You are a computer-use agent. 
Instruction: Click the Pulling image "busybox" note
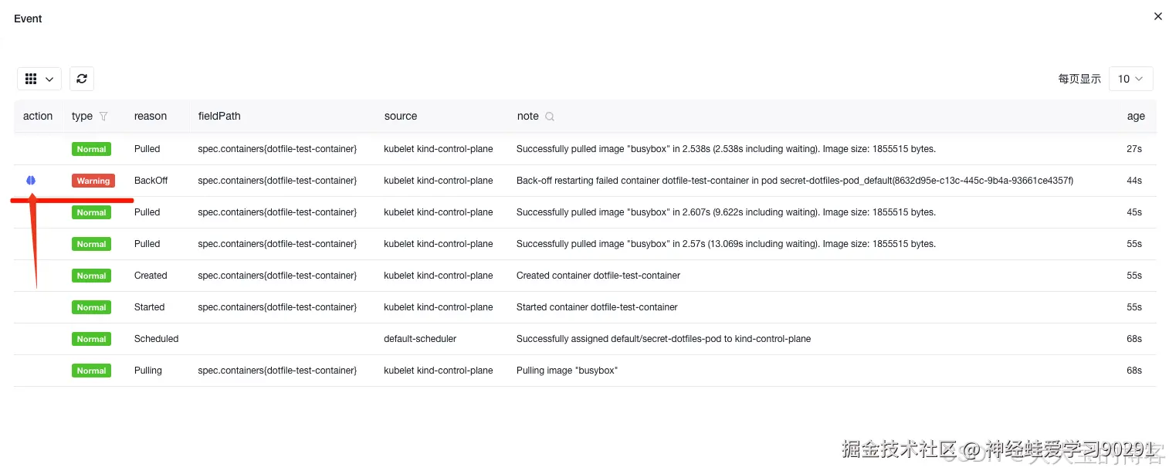(567, 371)
